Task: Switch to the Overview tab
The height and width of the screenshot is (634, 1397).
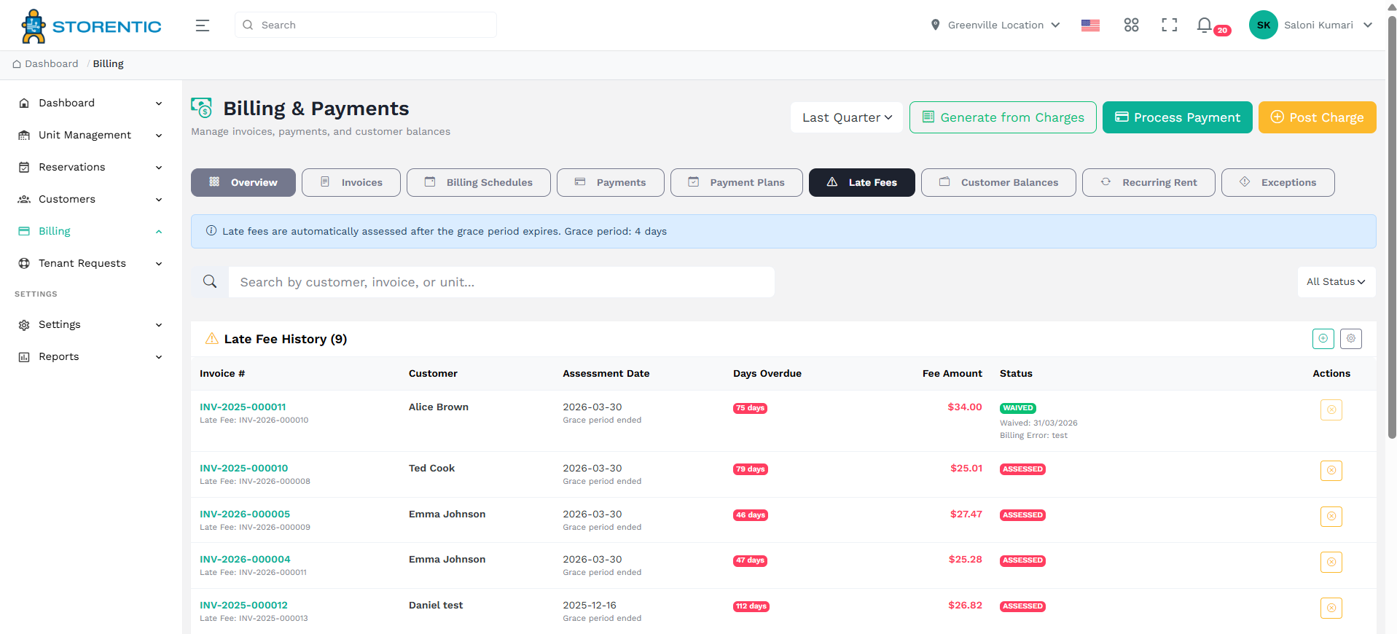Action: tap(243, 182)
